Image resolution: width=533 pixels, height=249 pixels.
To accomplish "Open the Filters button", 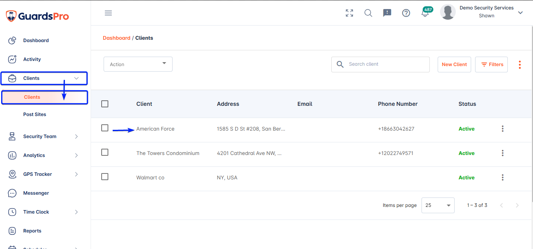I will (491, 65).
